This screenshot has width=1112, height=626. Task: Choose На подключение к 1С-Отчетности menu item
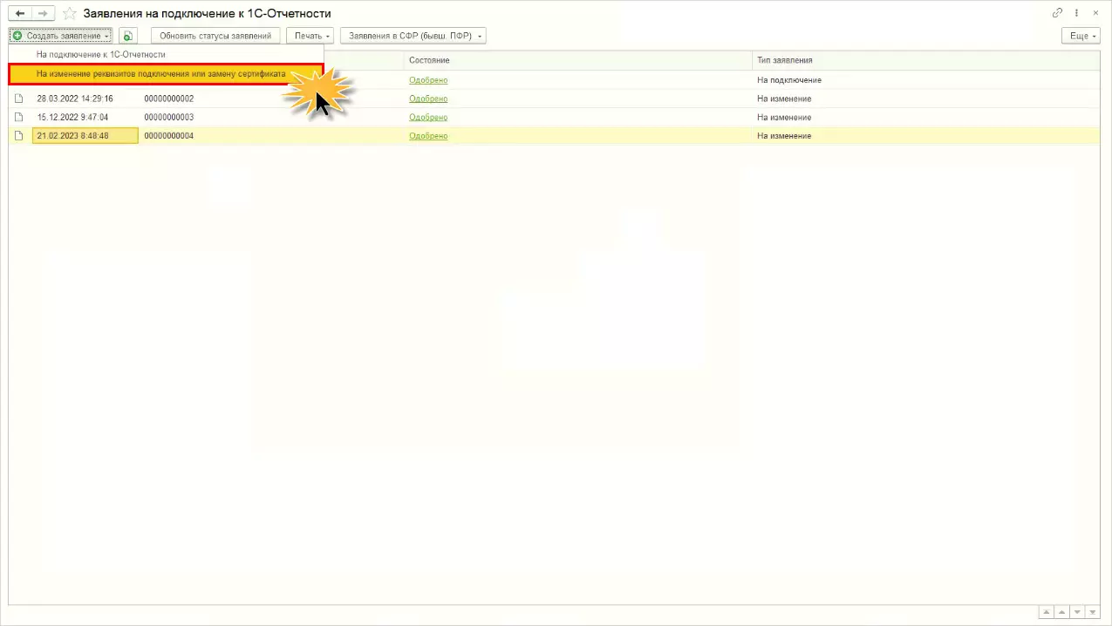coord(166,54)
